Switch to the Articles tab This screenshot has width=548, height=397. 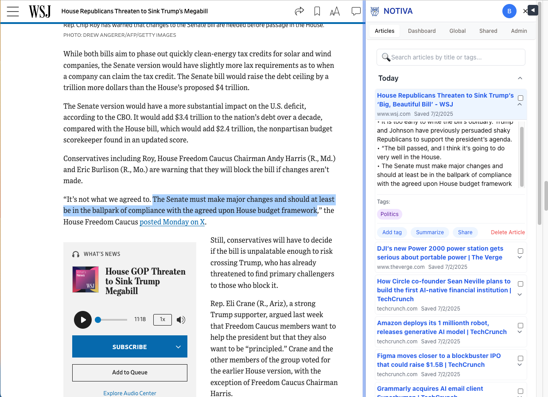[x=385, y=31]
